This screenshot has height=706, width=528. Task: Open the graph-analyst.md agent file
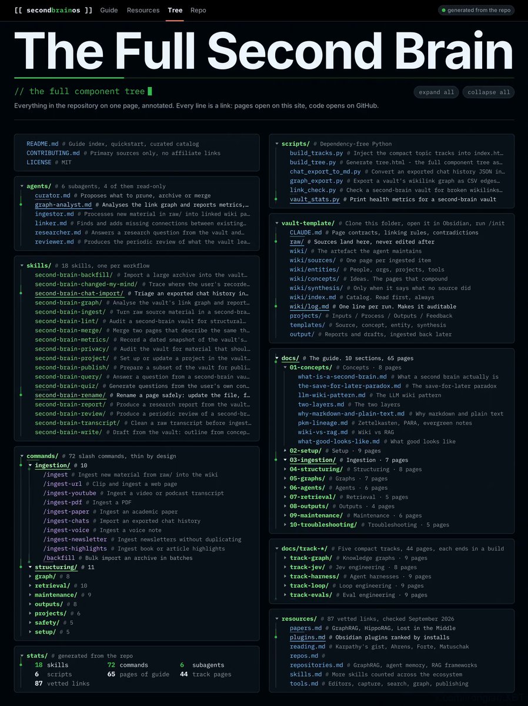(x=63, y=205)
